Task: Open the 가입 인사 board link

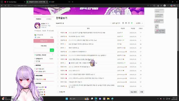Action: coord(39,79)
